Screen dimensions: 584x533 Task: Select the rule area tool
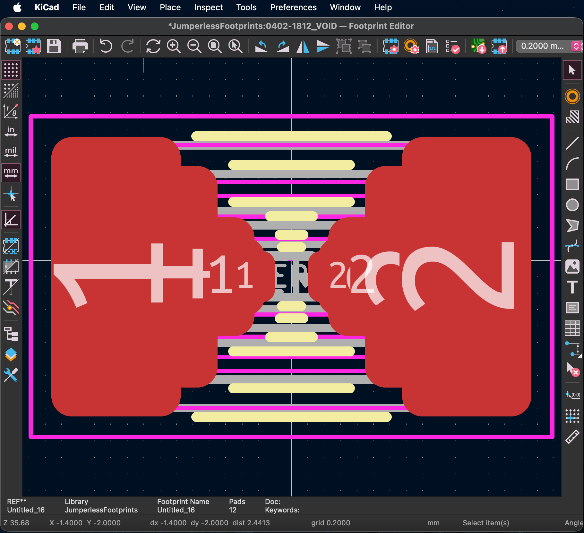(572, 117)
